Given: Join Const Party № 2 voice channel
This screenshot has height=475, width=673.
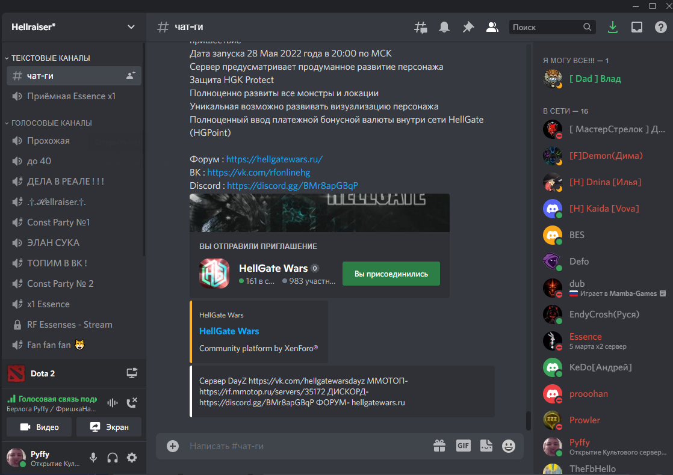Looking at the screenshot, I should click(74, 284).
